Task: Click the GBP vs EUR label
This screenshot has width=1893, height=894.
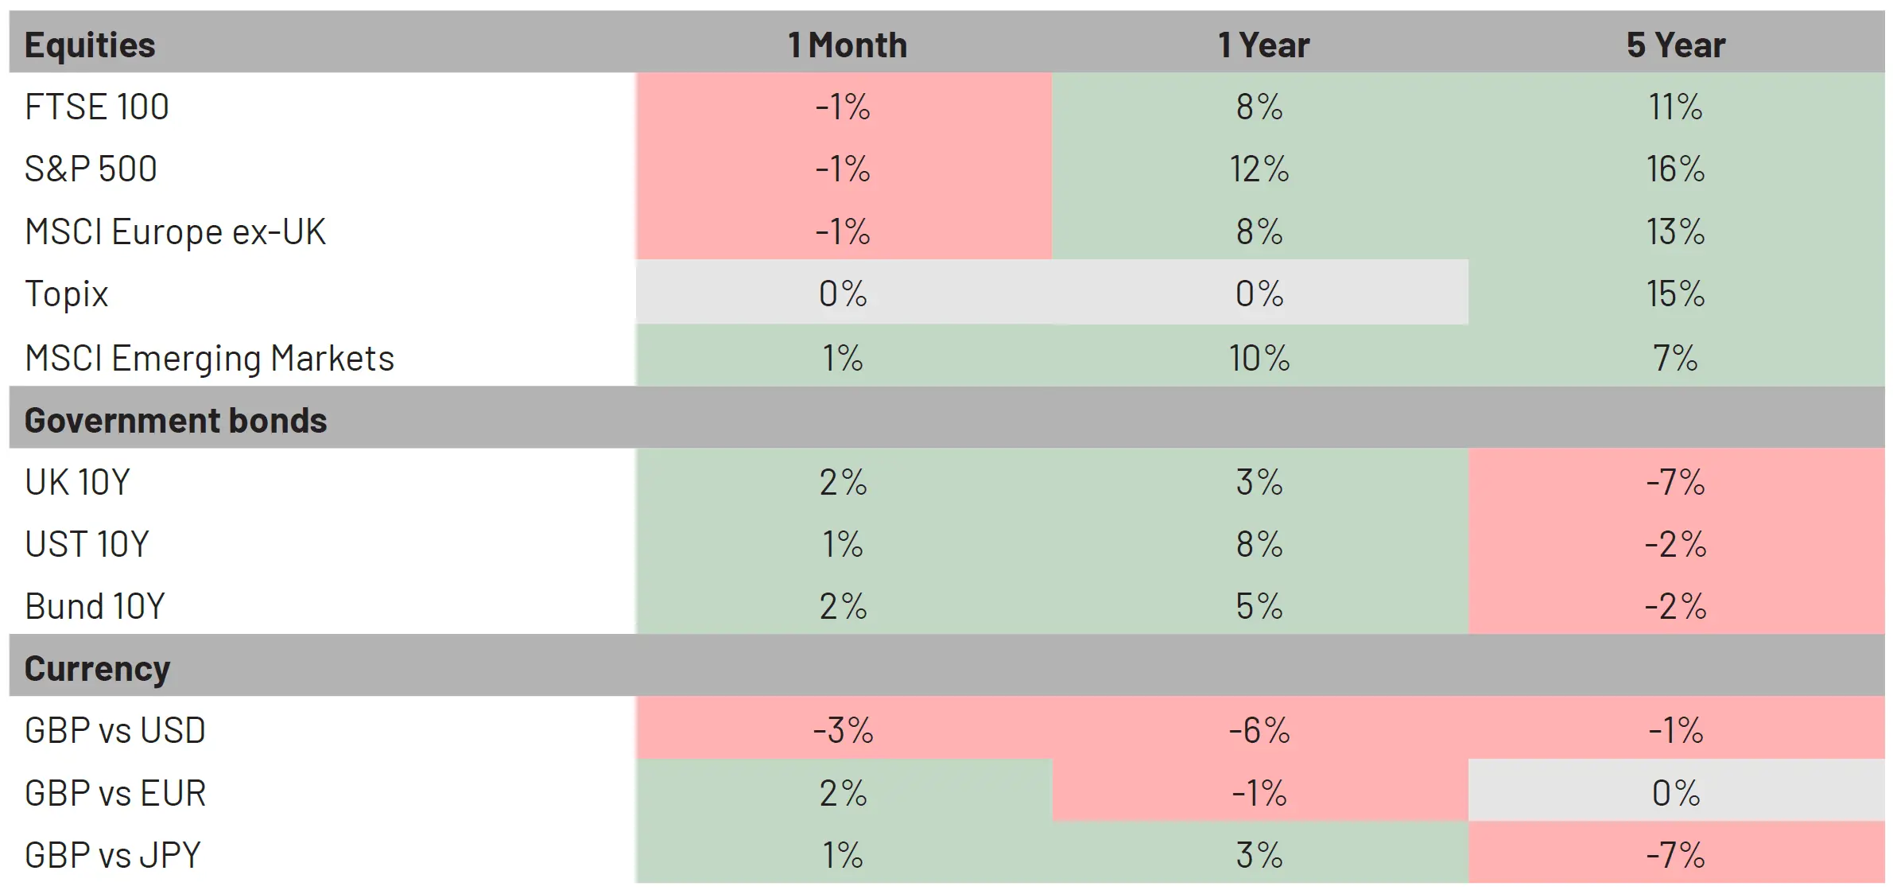Action: 115,793
